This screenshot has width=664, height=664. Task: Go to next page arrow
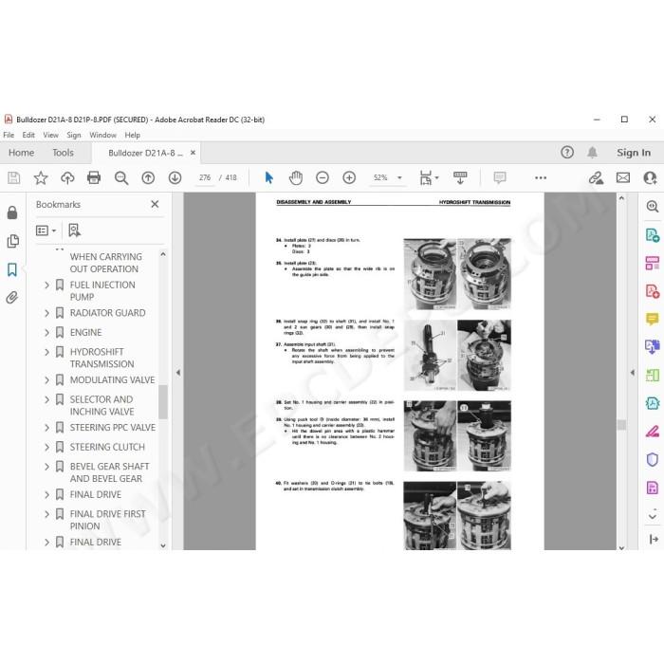175,177
